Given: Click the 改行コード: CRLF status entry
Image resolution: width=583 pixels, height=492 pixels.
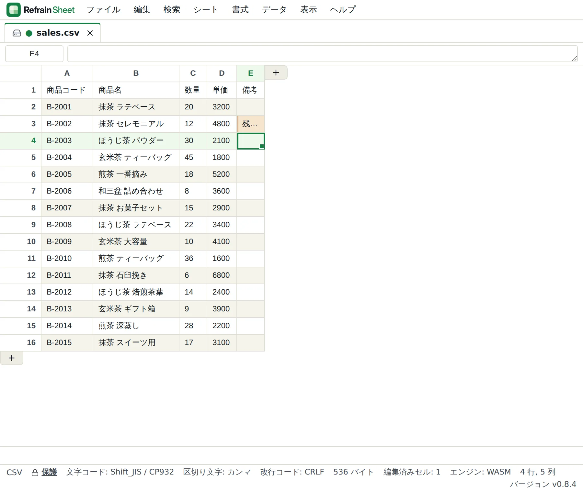Looking at the screenshot, I should coord(292,472).
